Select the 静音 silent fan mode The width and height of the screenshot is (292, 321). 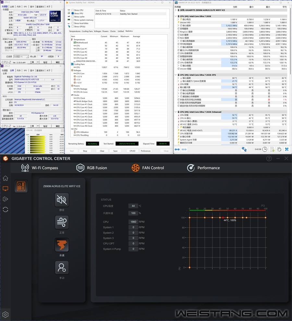(62, 200)
